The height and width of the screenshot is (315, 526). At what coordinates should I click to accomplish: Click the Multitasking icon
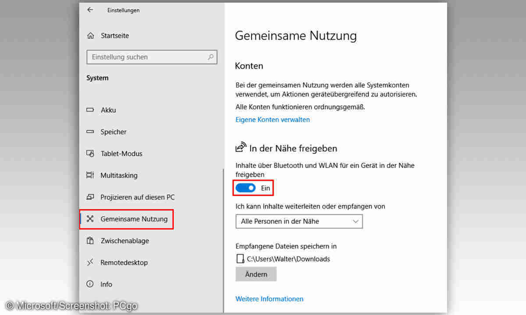(x=90, y=175)
